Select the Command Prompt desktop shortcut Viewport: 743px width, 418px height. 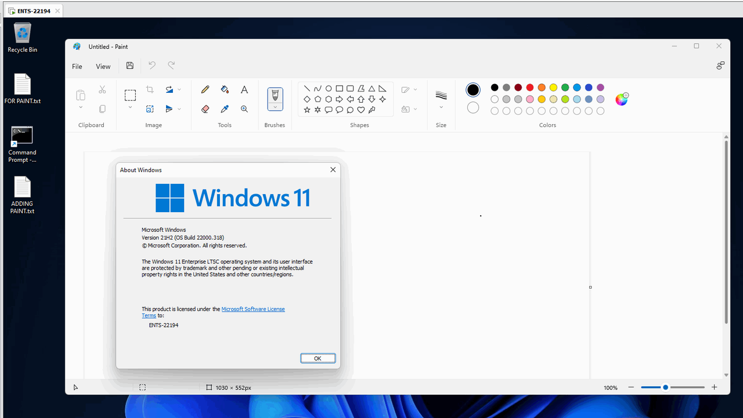(22, 144)
